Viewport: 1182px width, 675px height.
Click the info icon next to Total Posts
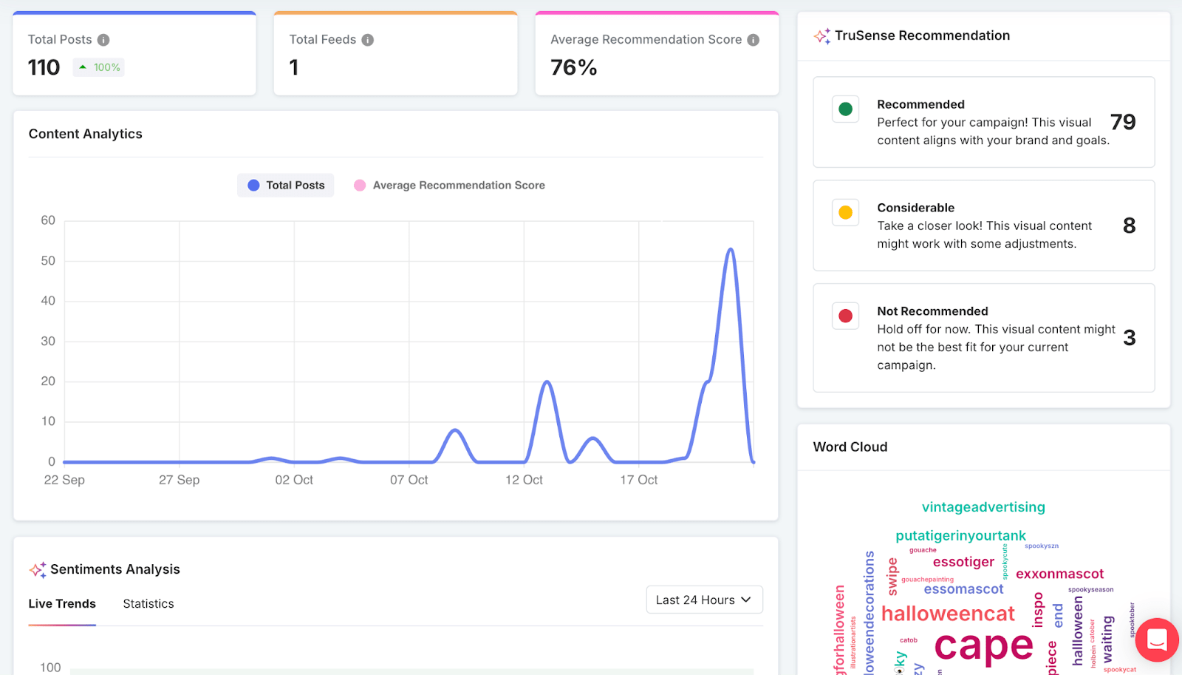pyautogui.click(x=105, y=40)
